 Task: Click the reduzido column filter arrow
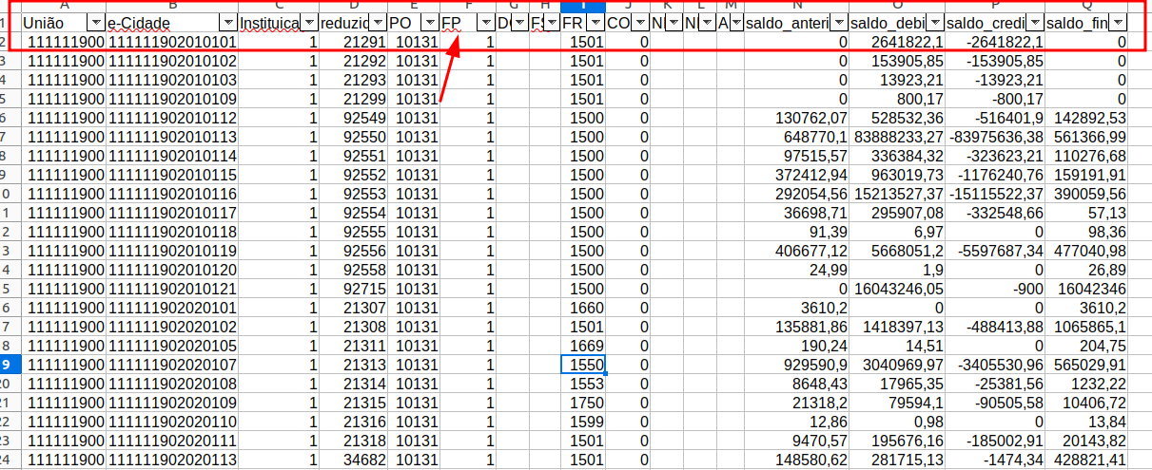coord(378,22)
